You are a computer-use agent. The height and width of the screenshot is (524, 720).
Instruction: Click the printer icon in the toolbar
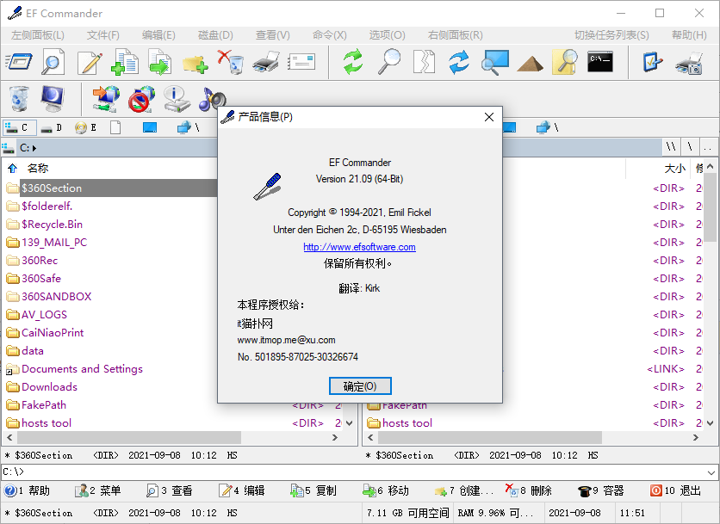click(266, 62)
